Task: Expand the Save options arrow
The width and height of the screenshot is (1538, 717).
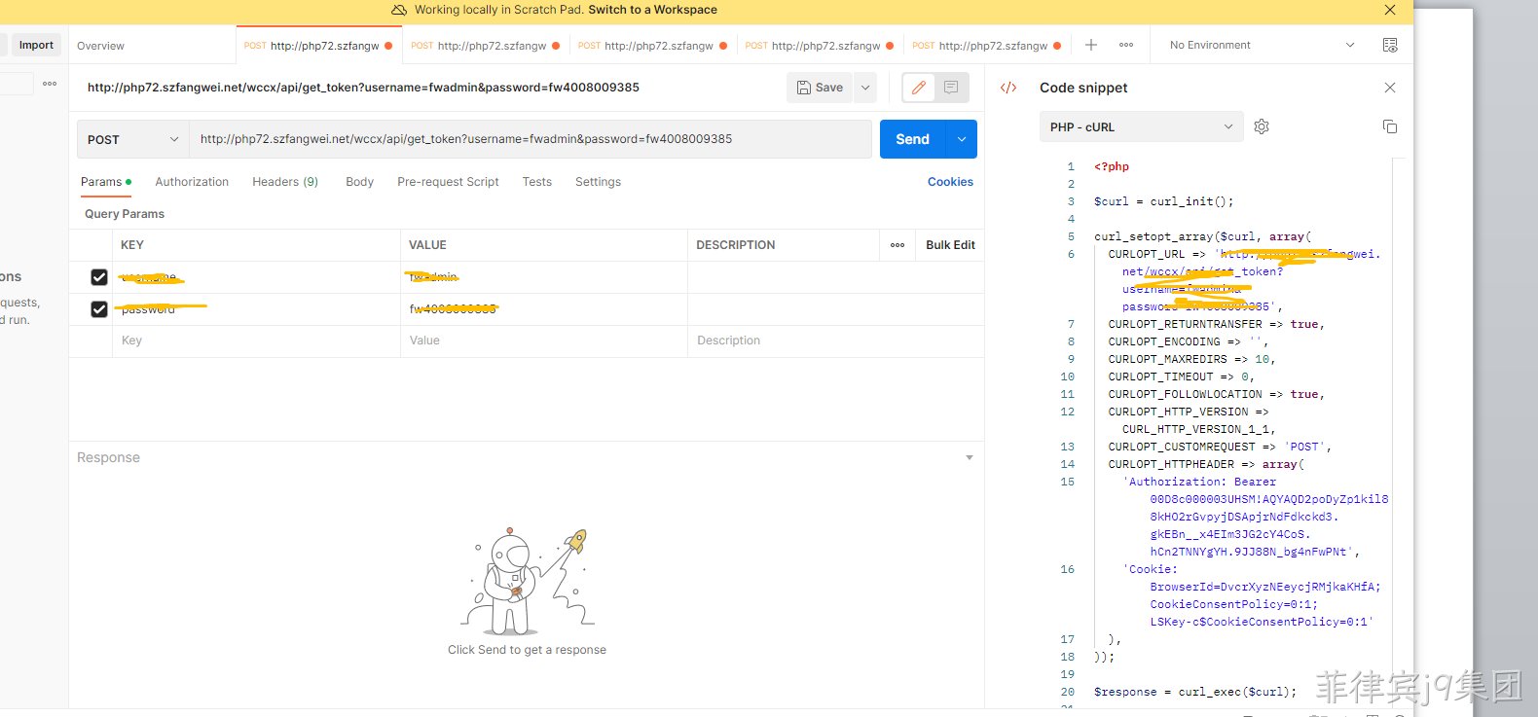Action: click(864, 88)
